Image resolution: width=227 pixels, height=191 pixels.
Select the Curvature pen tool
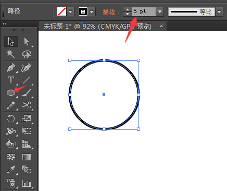27,68
